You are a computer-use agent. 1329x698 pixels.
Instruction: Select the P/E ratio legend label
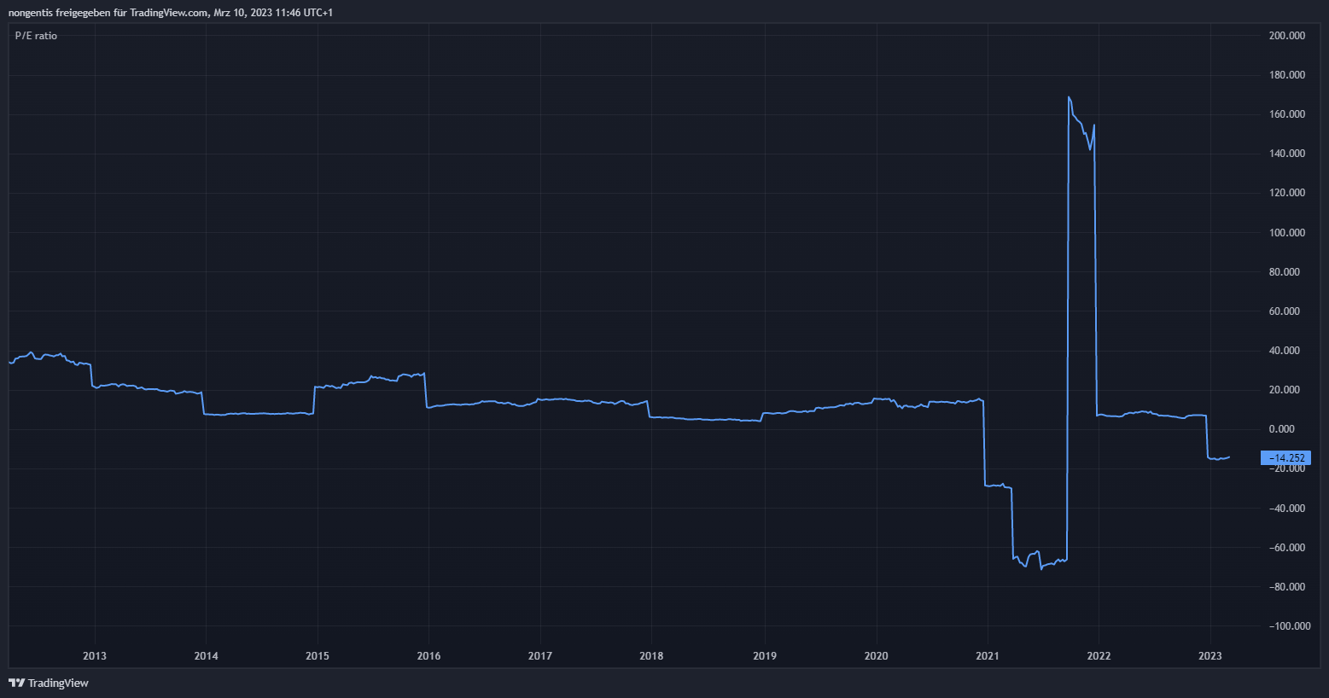[36, 36]
